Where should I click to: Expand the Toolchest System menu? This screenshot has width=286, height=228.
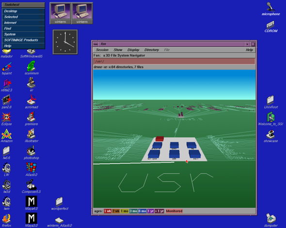(x=23, y=34)
